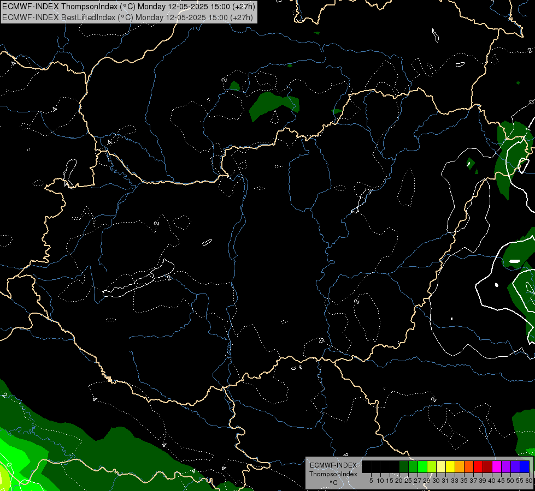Pick the pale yellow 30–31 legend swatch
Image resolution: width=535 pixels, height=491 pixels.
click(441, 466)
